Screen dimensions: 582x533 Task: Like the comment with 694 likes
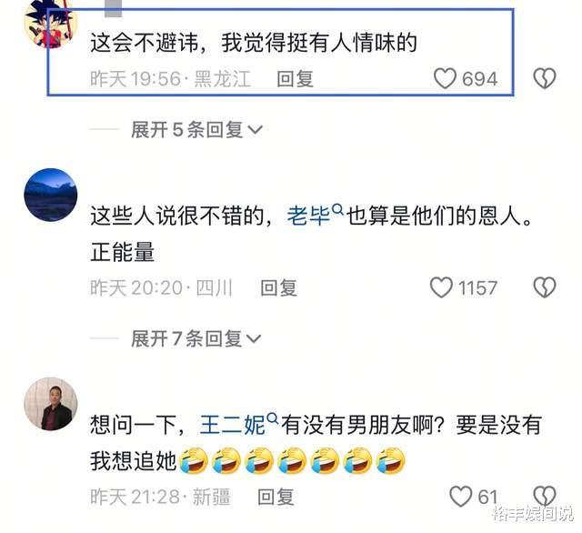point(445,79)
